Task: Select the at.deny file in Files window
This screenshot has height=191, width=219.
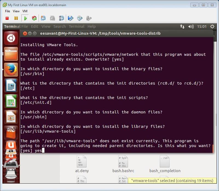Action: (x=82, y=164)
